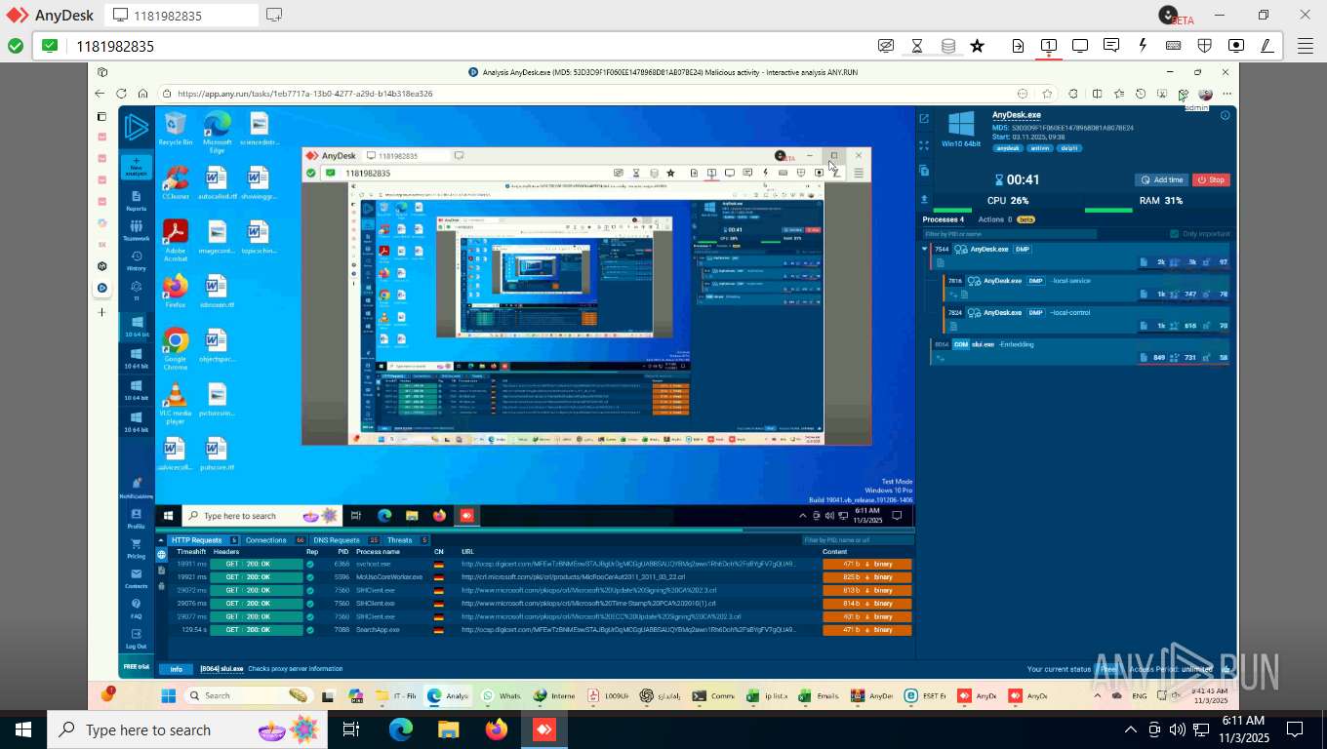The height and width of the screenshot is (749, 1327).
Task: Click the lightning actions icon in AnyDesk toolbar
Action: (x=1143, y=46)
